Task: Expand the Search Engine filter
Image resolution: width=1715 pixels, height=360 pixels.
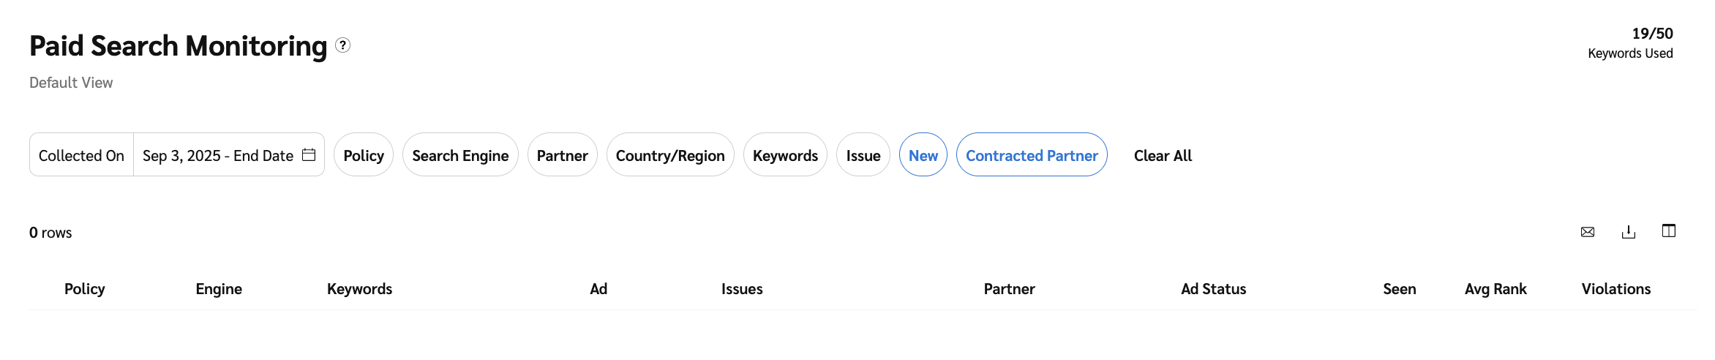Action: click(x=460, y=155)
